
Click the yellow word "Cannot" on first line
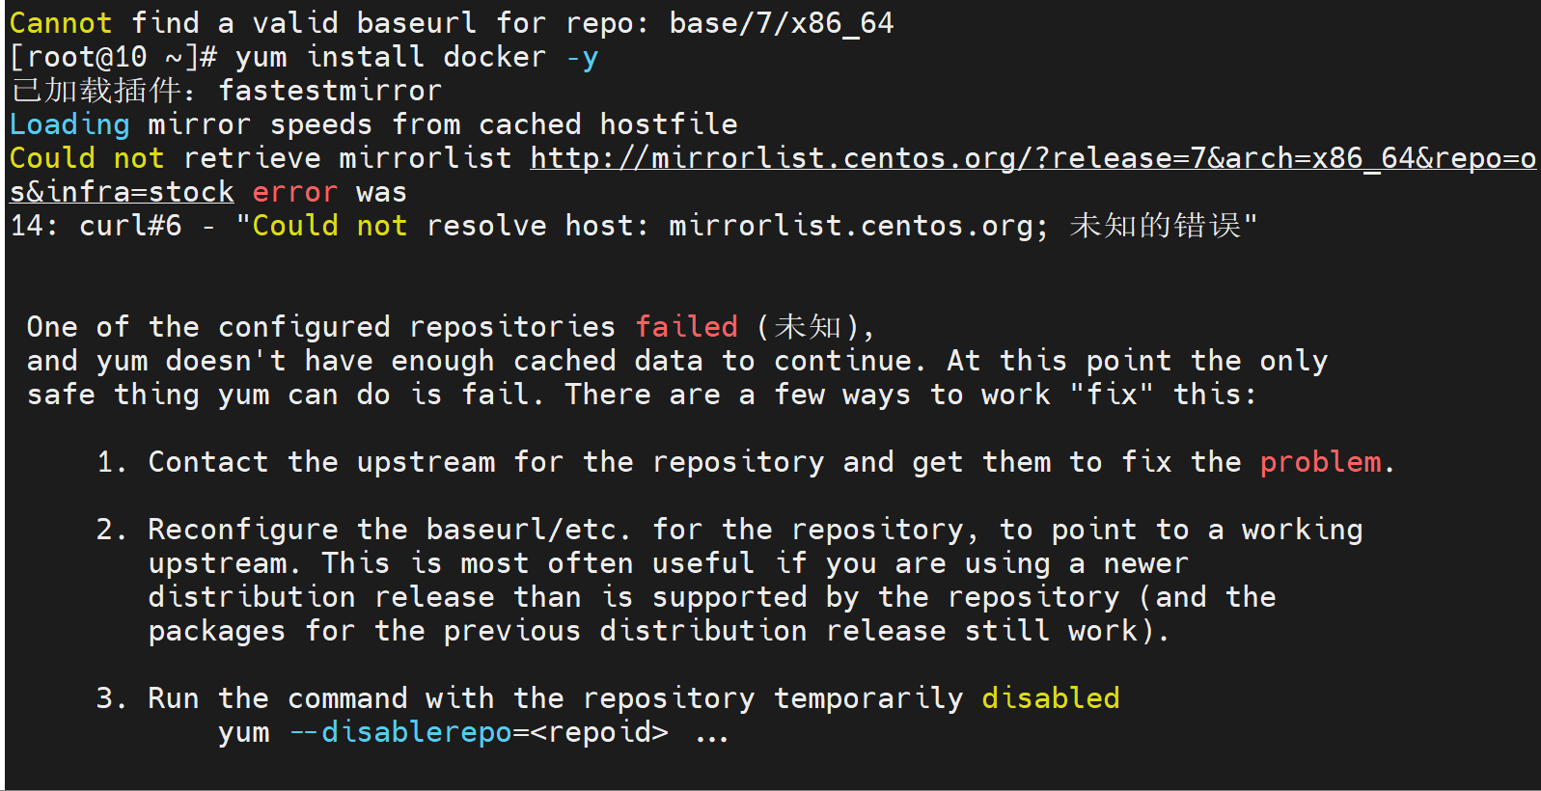point(61,23)
